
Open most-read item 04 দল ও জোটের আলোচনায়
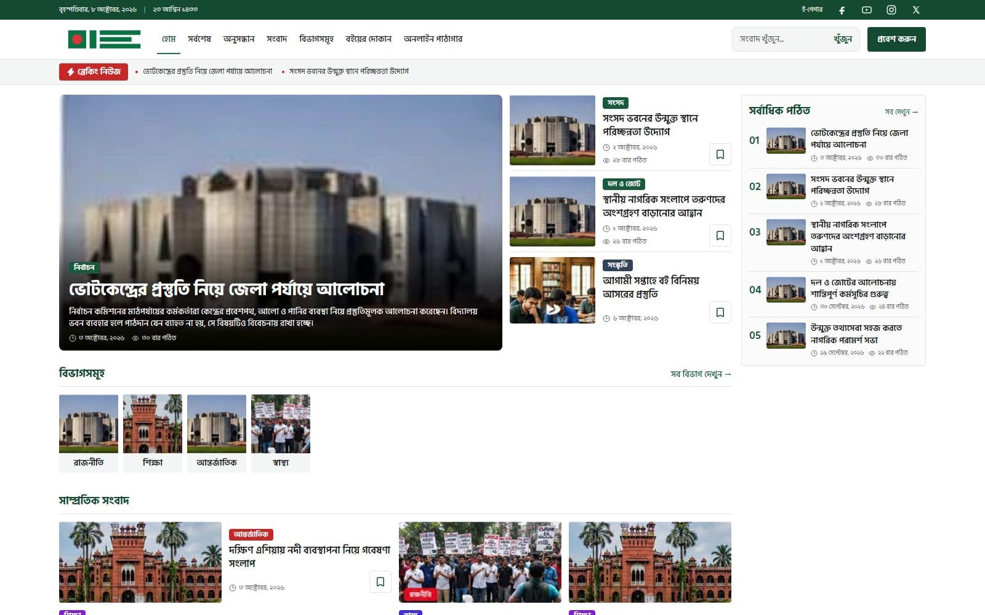[x=853, y=288]
